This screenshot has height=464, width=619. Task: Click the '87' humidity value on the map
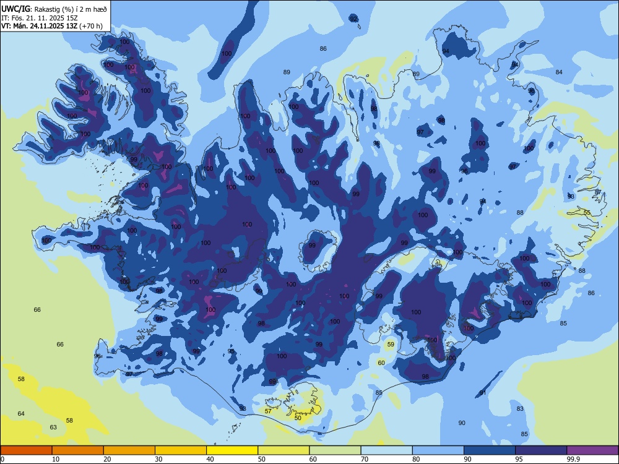tap(598, 192)
